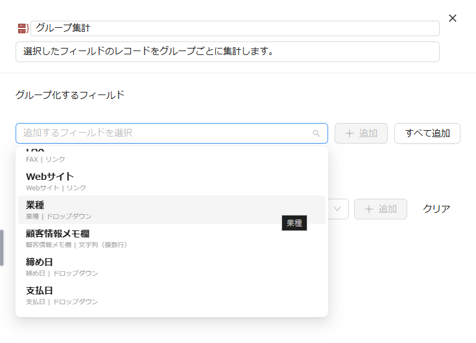Choose the 顧客情報メモ欄 field option

[x=171, y=238]
